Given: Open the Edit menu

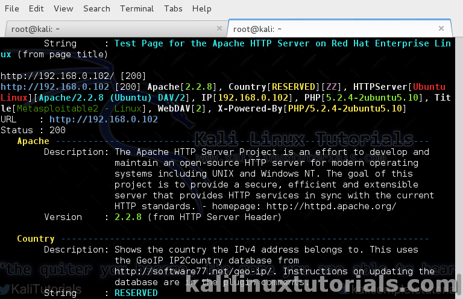Looking at the screenshot, I should pos(36,8).
